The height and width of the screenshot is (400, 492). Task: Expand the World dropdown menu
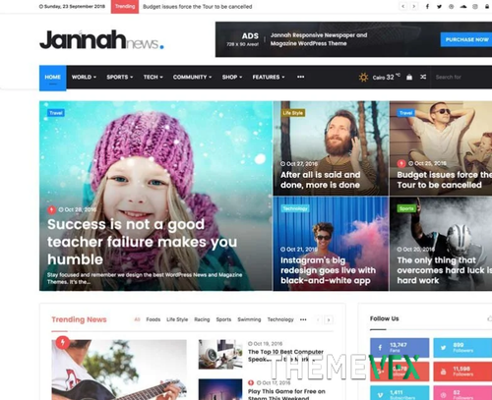coord(84,77)
